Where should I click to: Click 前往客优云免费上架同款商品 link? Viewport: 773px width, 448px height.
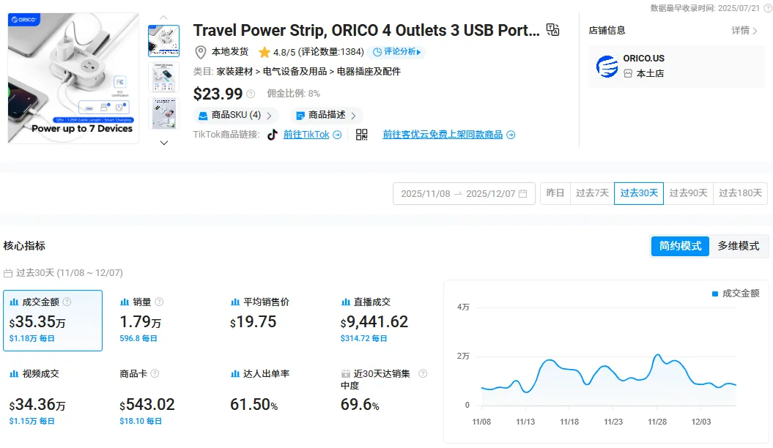(443, 135)
